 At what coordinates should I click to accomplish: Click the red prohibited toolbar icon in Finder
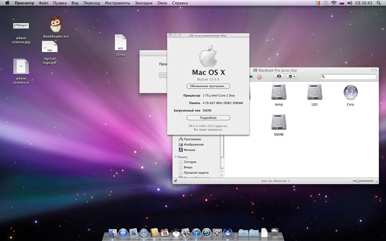[x=259, y=77]
